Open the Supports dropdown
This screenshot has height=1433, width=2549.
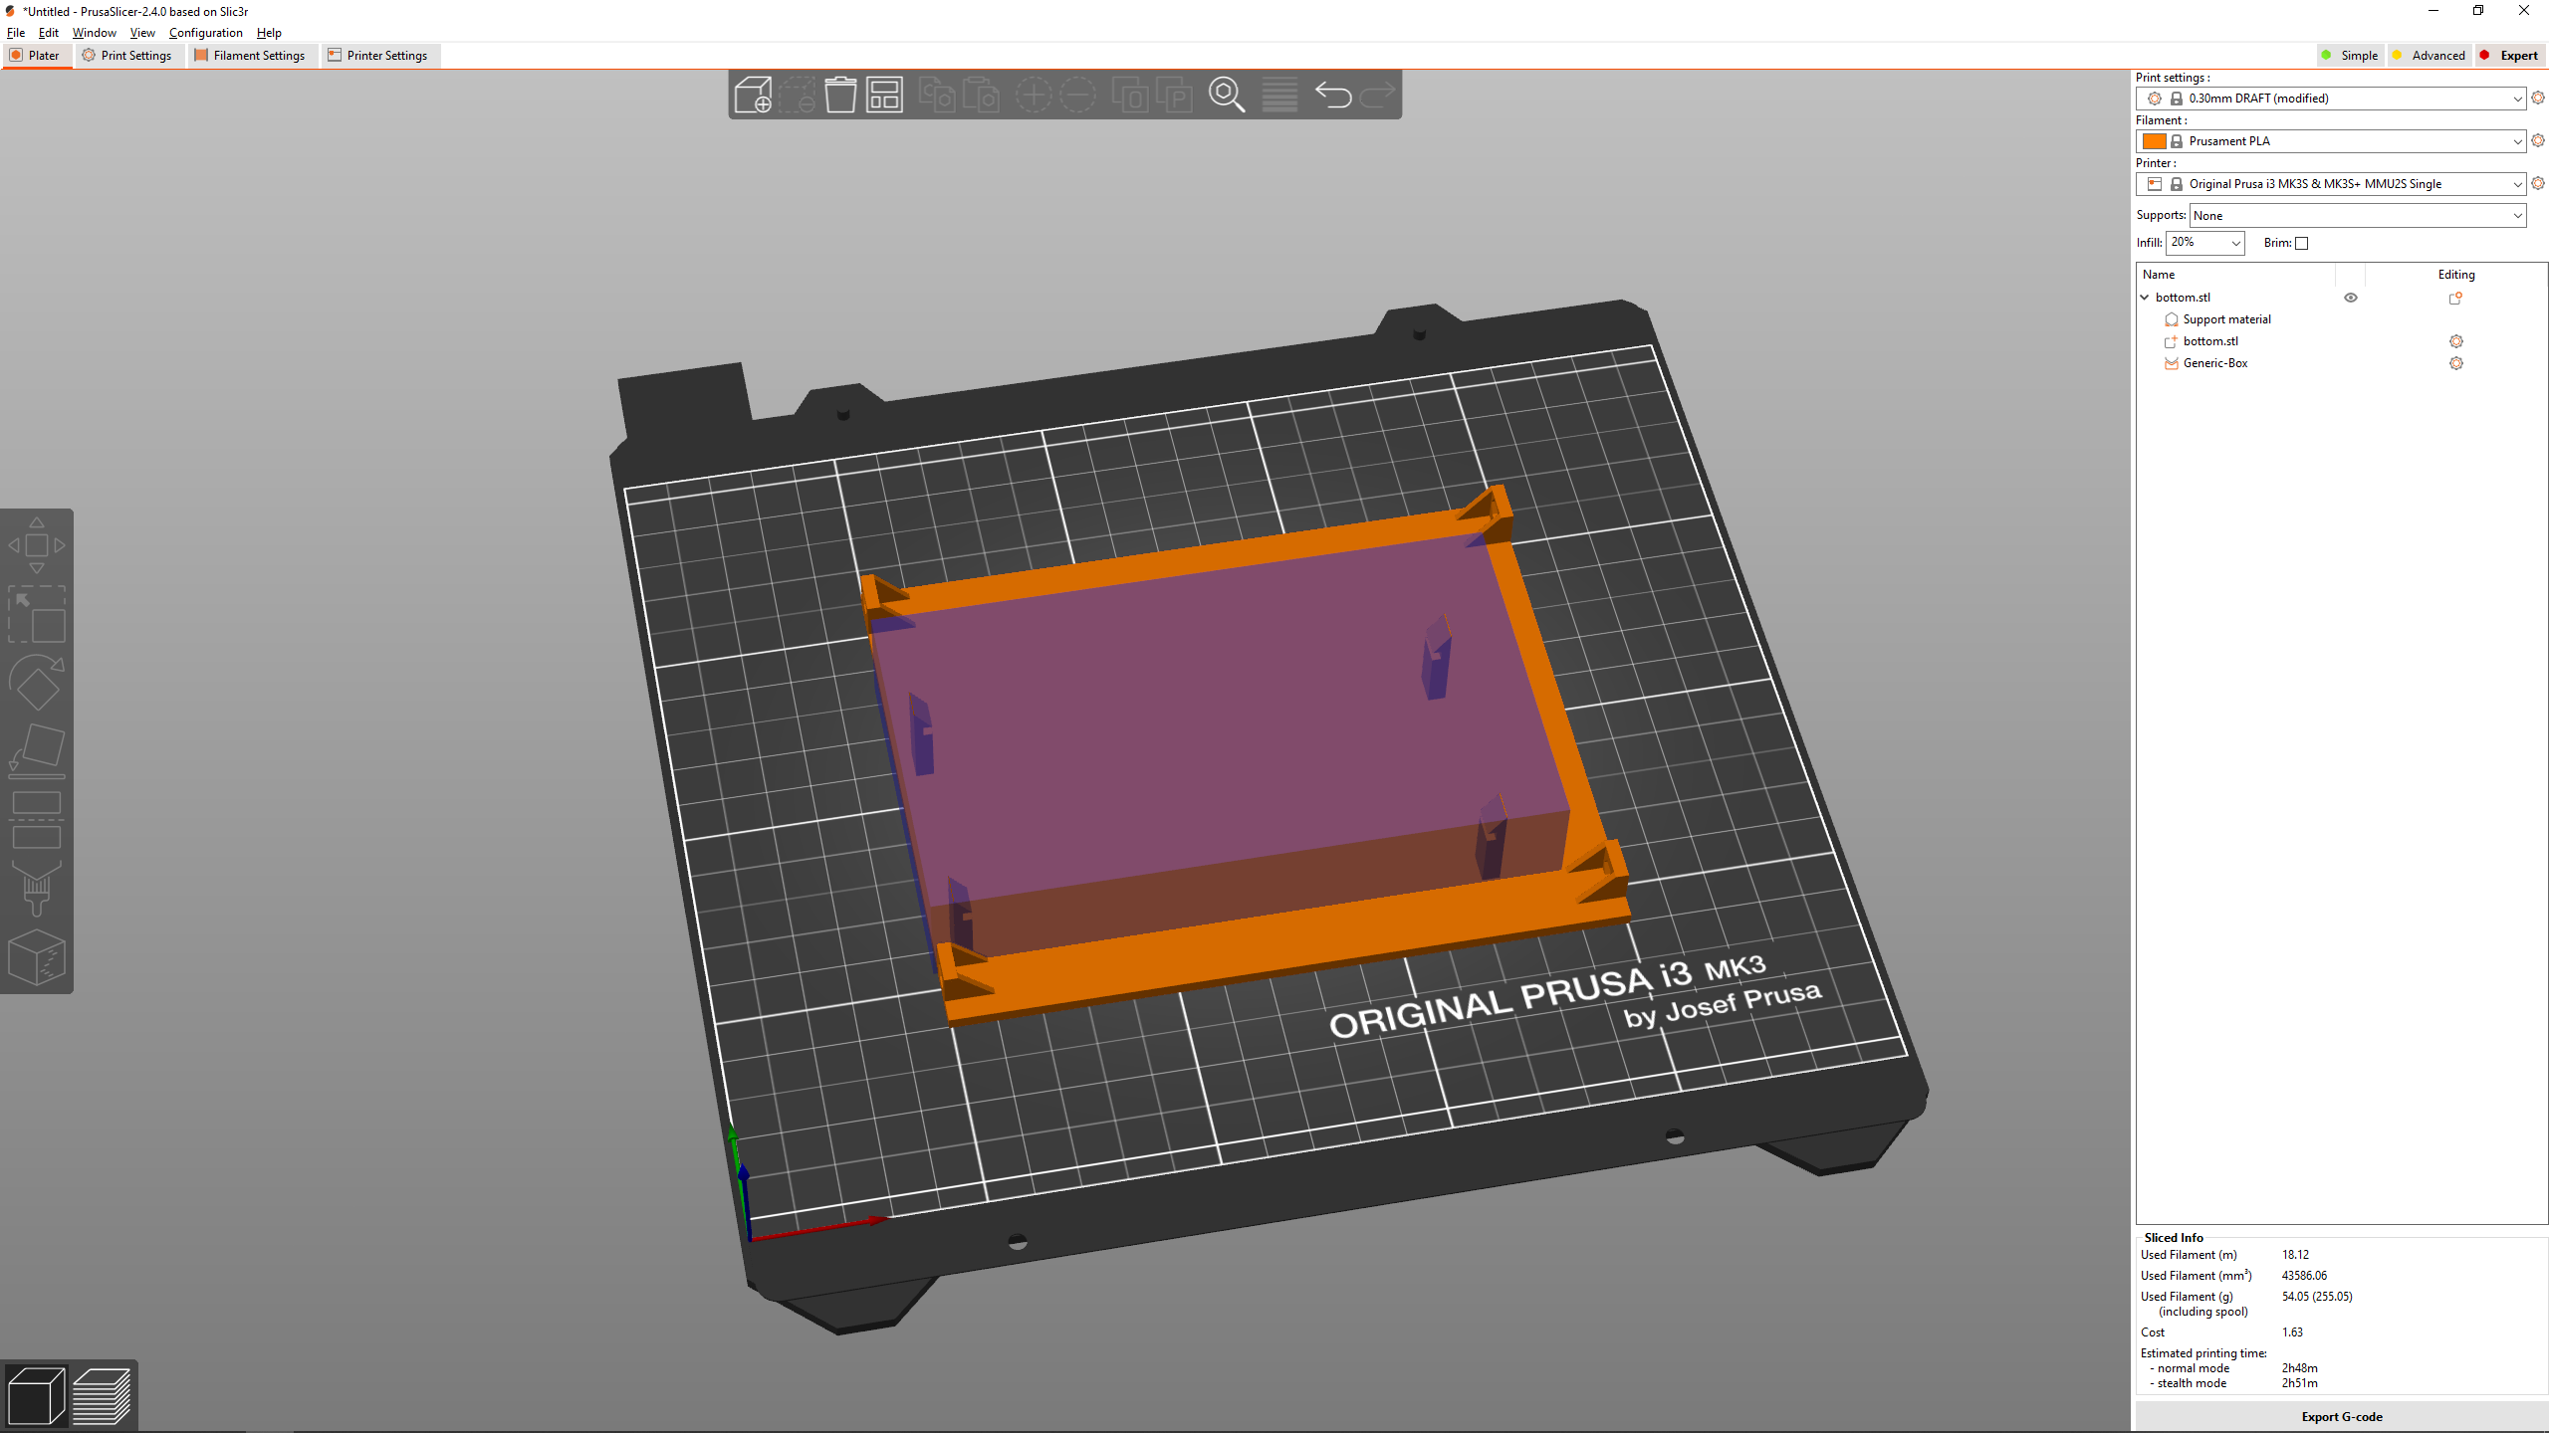click(2357, 216)
